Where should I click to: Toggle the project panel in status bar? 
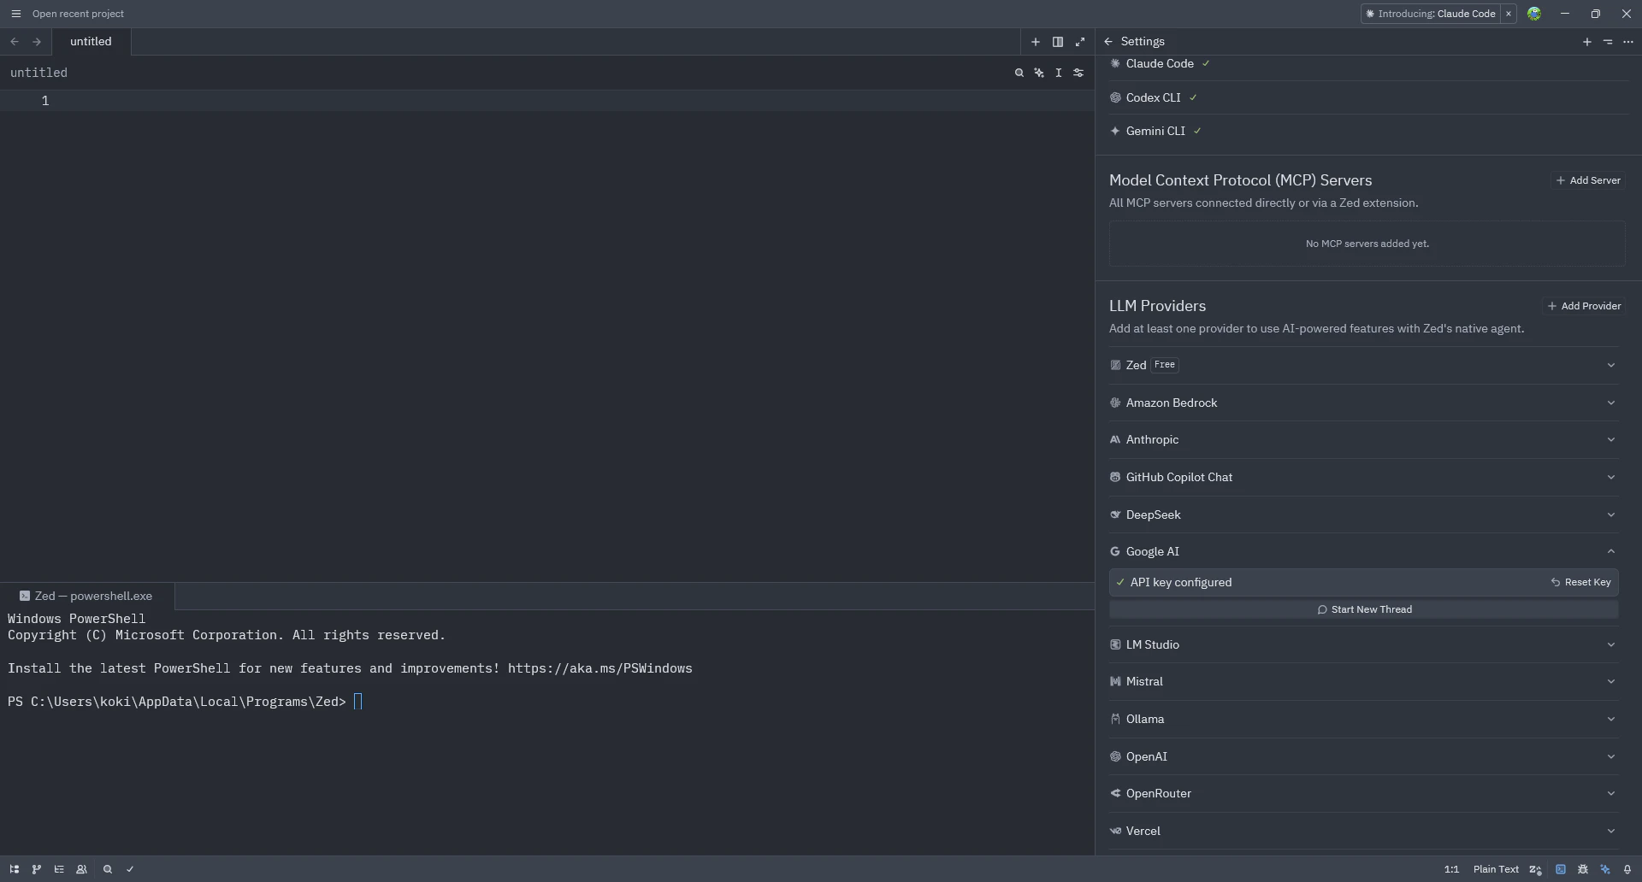15,869
